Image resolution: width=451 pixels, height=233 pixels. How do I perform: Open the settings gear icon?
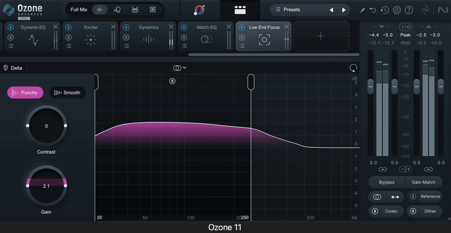(x=396, y=10)
